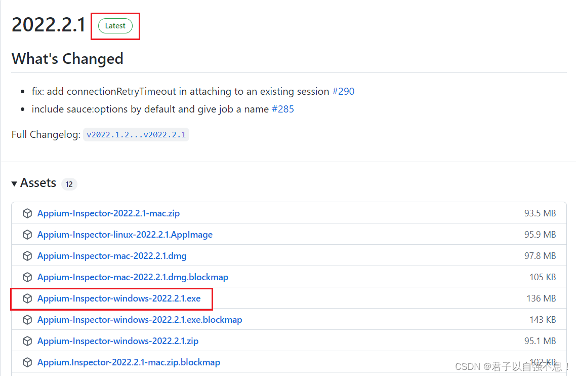576x376 pixels.
Task: Open pull request #285 link
Action: [x=282, y=109]
